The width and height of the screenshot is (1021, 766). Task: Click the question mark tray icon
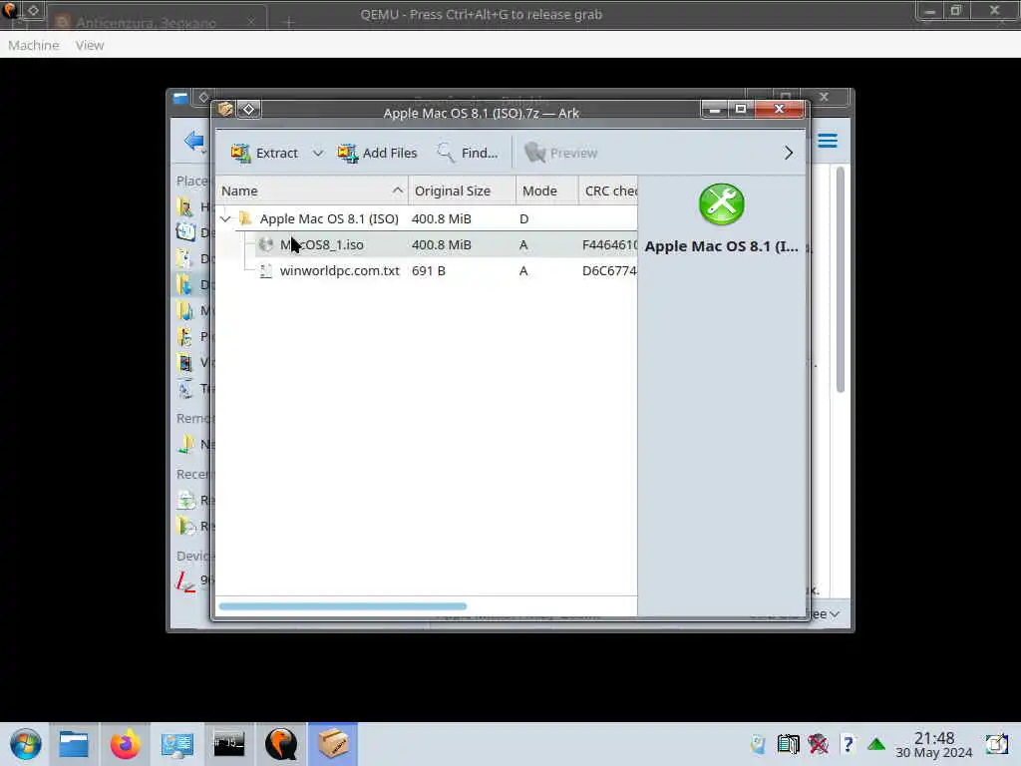coord(848,744)
